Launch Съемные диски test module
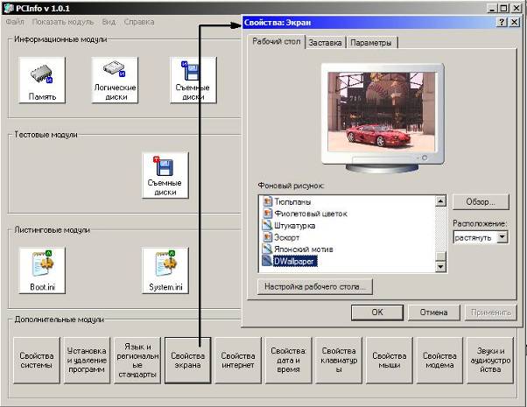The image size is (527, 407). (x=165, y=175)
